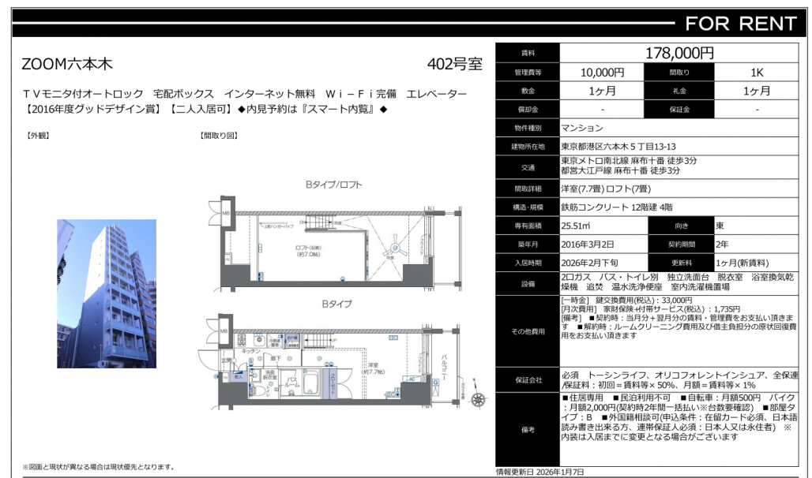Click the MB box in the loft floor plan
812x478 pixels.
point(225,213)
